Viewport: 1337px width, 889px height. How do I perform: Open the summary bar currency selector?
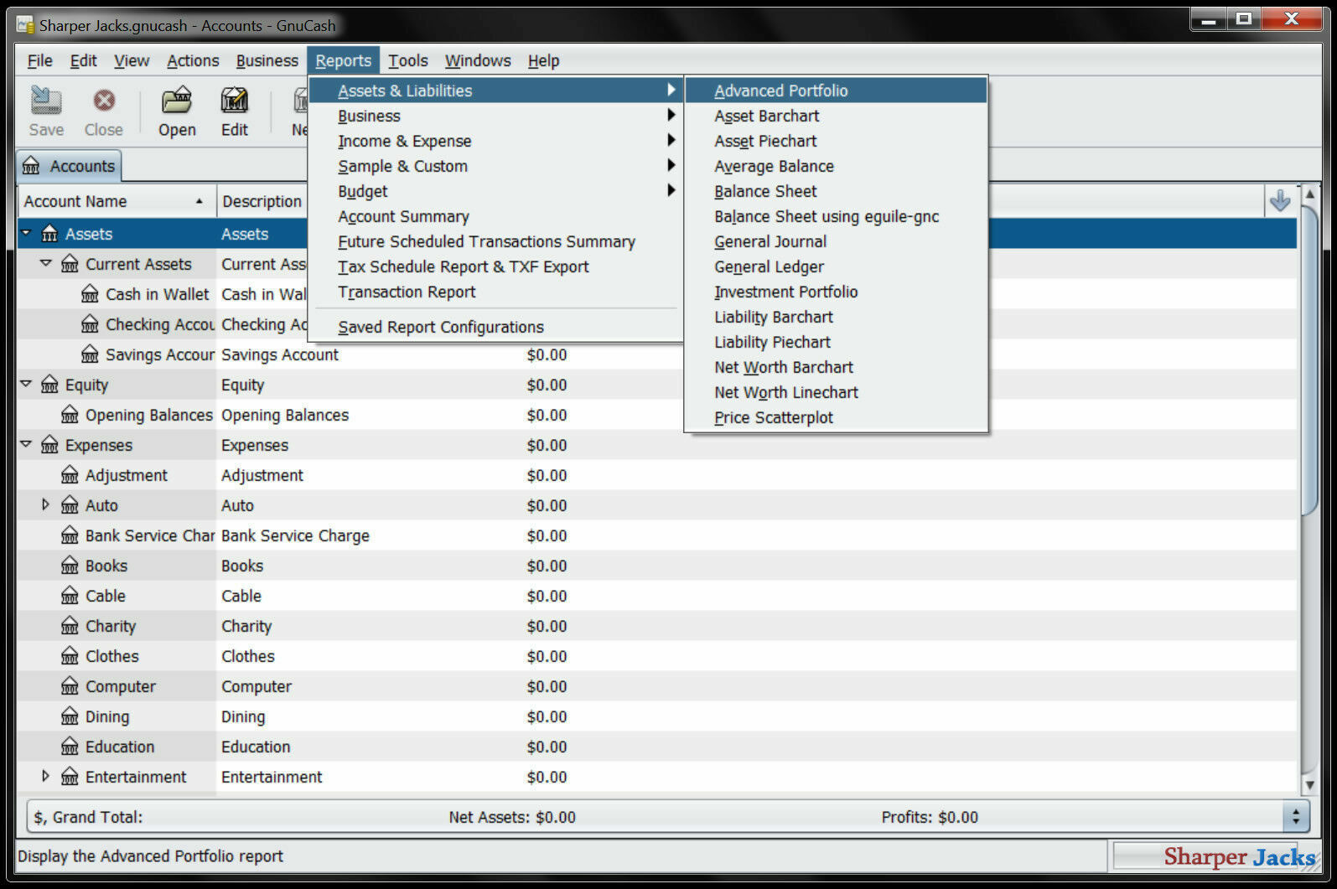1295,816
